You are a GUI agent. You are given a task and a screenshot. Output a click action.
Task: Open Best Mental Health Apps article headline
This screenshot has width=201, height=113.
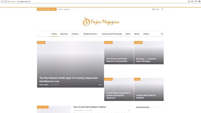[68, 79]
